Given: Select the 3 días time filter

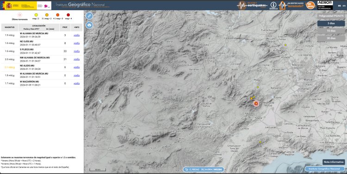Looking at the screenshot, I should click(x=331, y=23).
